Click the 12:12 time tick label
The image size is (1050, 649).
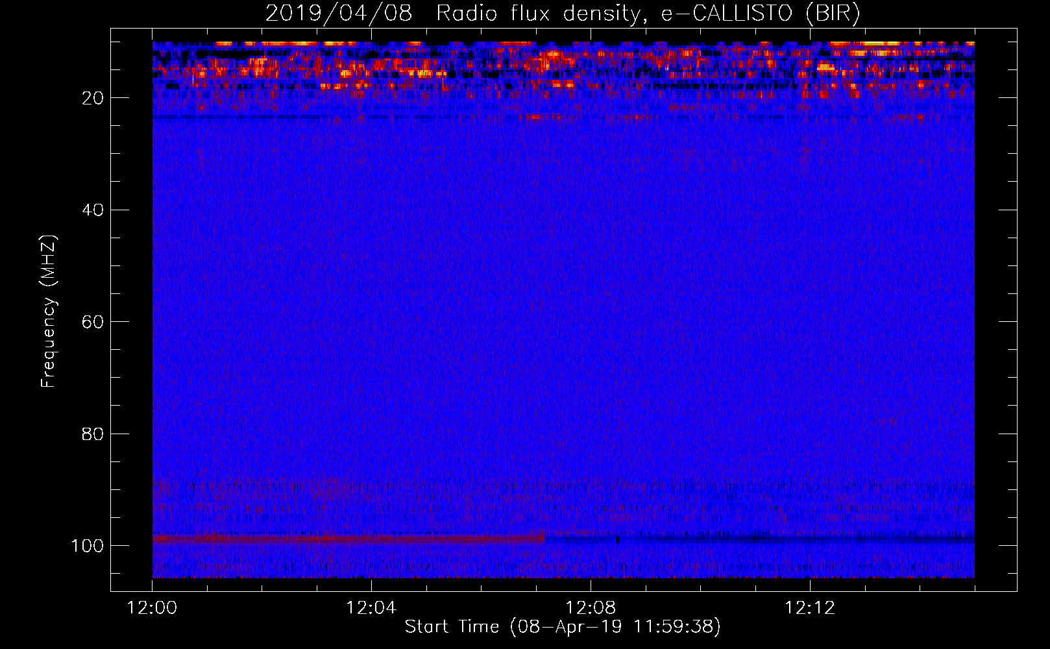point(810,607)
